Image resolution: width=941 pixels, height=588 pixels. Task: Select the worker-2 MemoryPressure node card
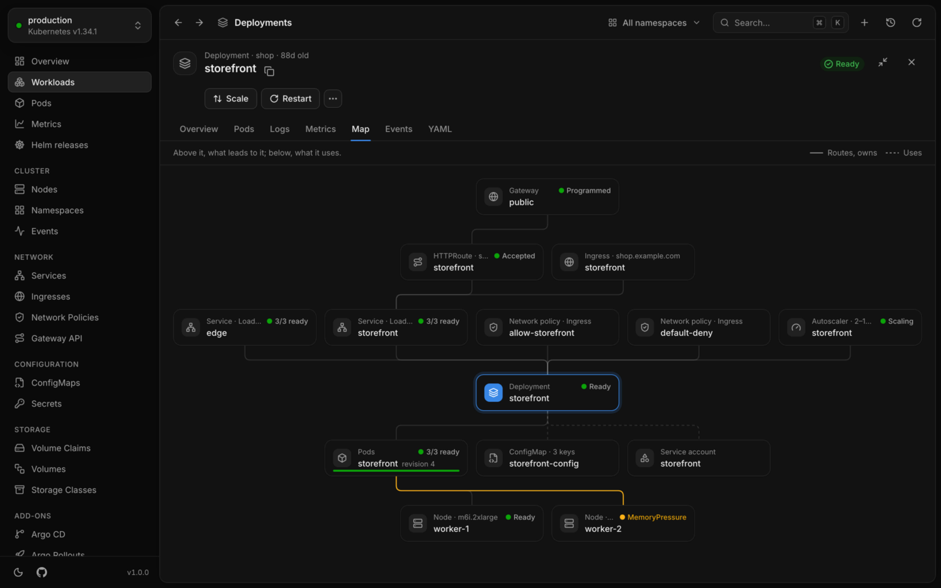(x=623, y=523)
